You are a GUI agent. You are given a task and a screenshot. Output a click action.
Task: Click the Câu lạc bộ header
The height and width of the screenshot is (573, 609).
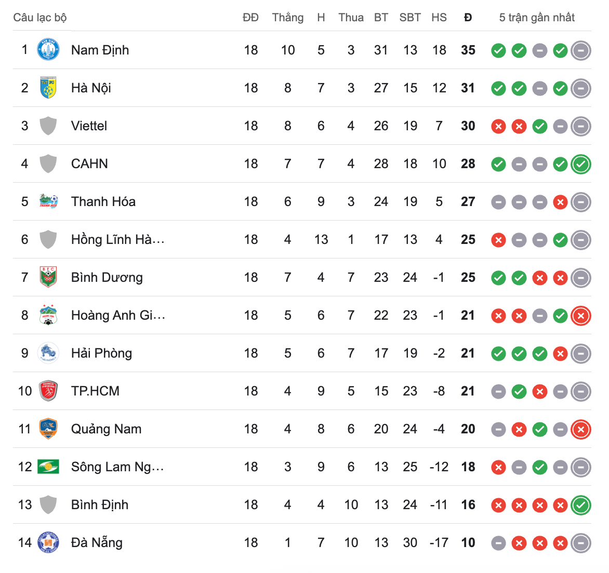pyautogui.click(x=40, y=17)
